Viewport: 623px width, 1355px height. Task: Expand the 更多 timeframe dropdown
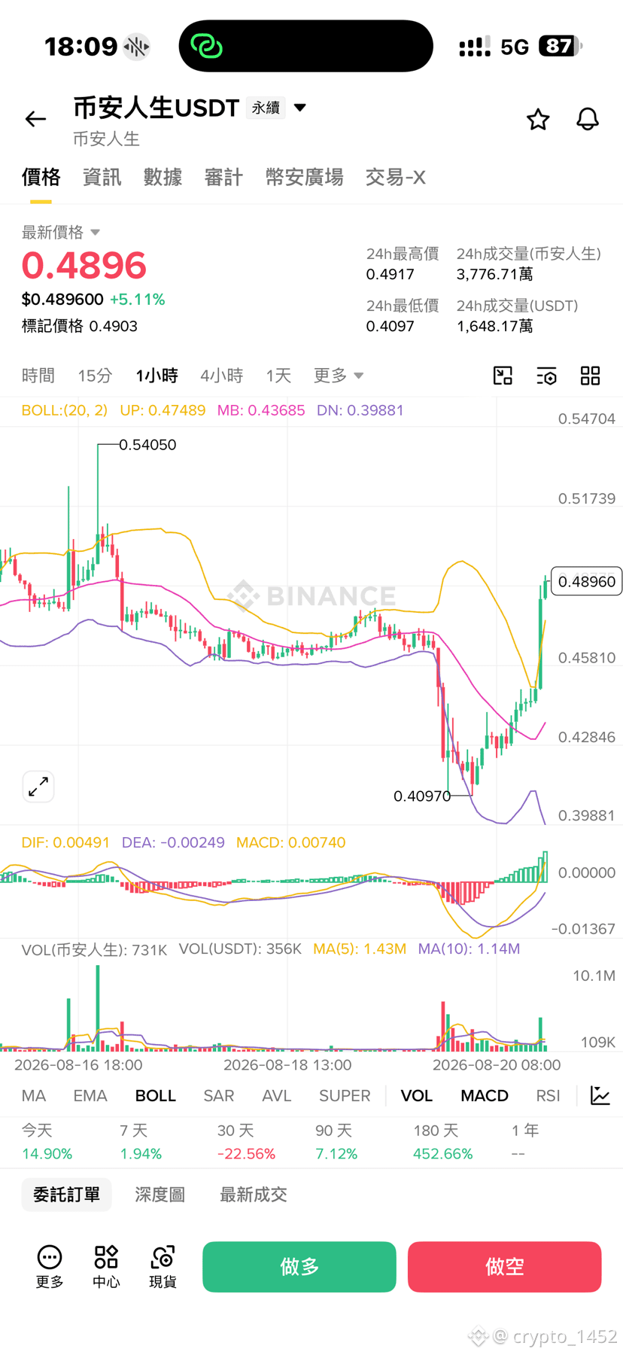339,376
